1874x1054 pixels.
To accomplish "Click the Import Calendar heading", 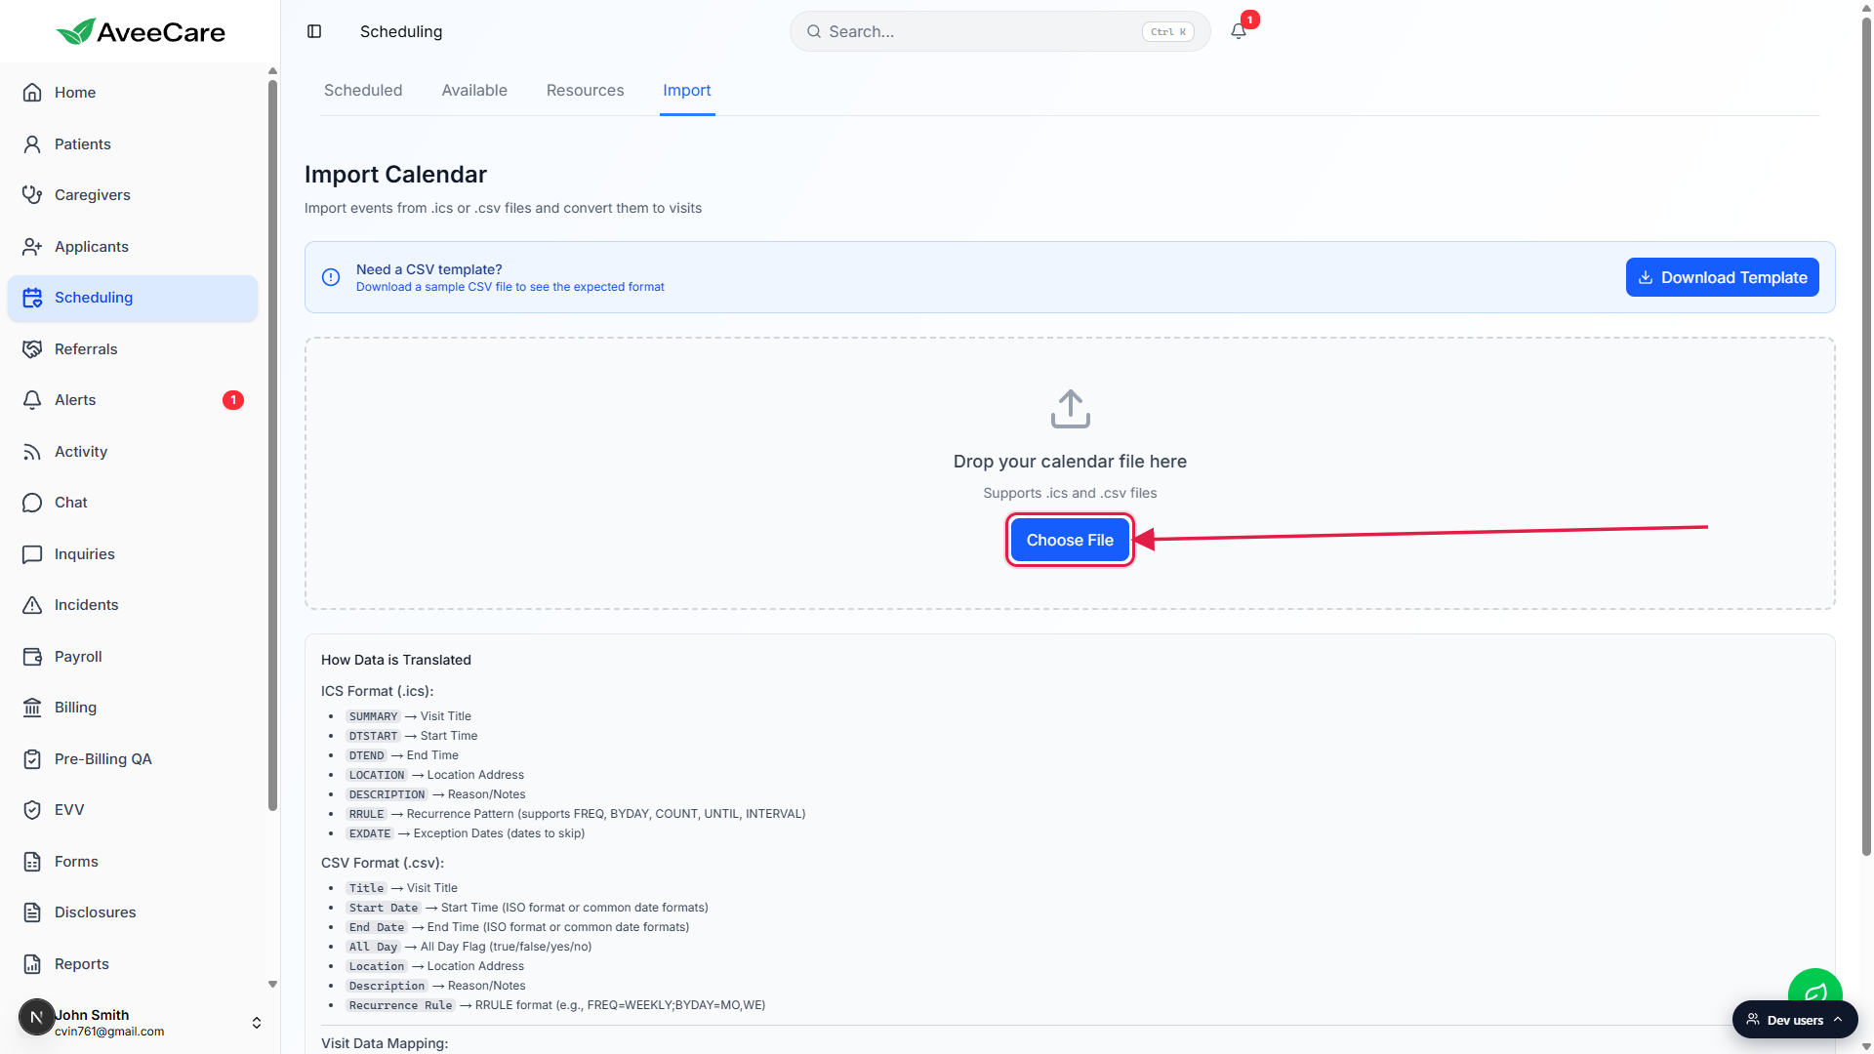I will click(395, 175).
